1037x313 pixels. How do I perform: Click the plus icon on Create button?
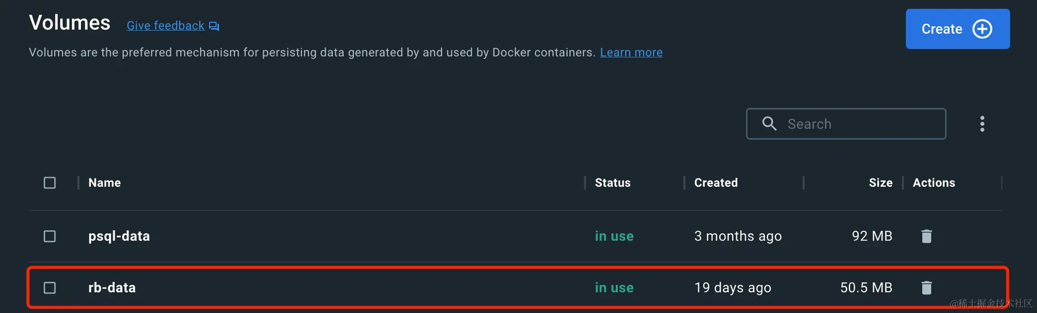pos(982,29)
